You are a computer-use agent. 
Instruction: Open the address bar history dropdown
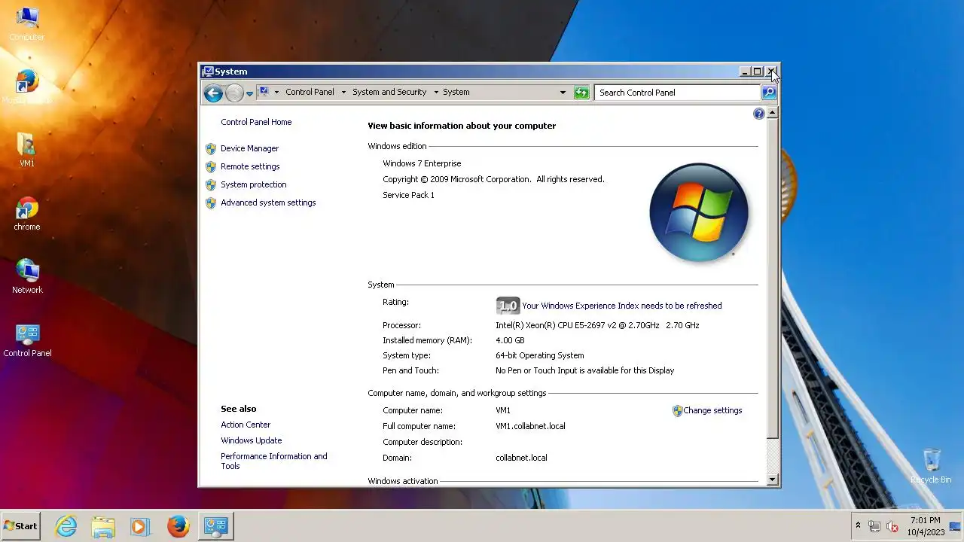point(563,93)
